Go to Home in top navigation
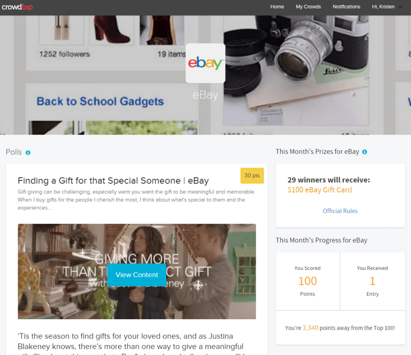The width and height of the screenshot is (411, 355). [277, 7]
